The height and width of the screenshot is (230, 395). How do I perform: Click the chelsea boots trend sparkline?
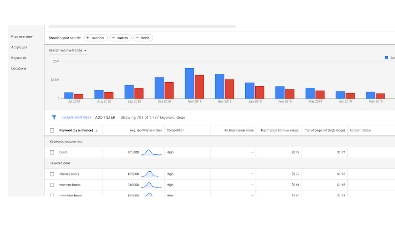click(x=152, y=174)
